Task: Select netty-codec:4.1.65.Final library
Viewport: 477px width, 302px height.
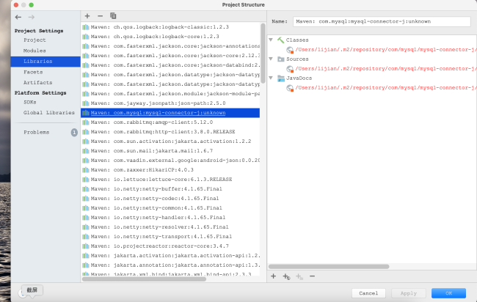Action: [x=170, y=199]
